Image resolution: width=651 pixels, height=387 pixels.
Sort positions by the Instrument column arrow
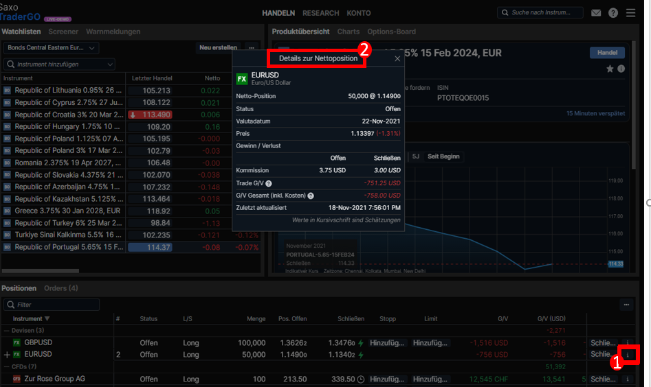(47, 318)
